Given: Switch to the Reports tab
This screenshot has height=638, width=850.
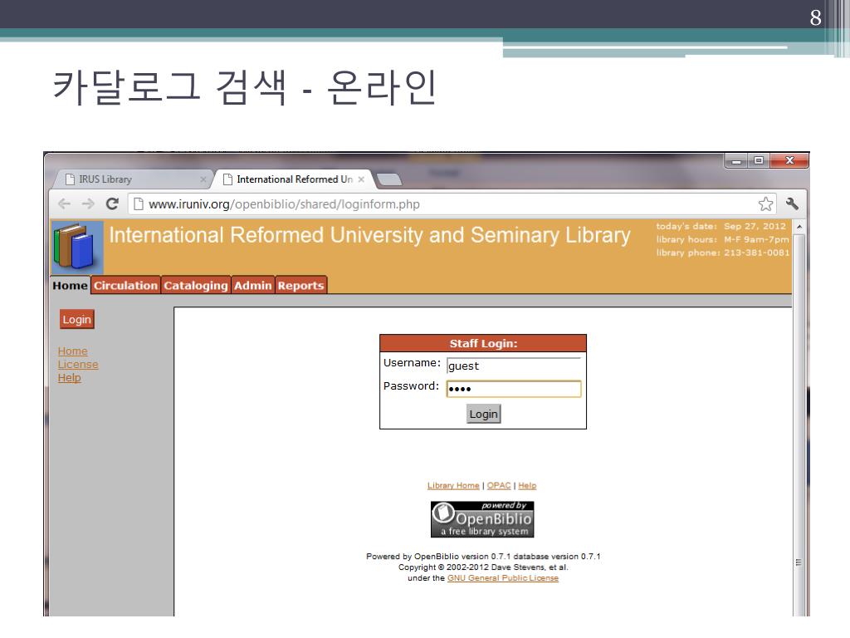Looking at the screenshot, I should pos(300,286).
